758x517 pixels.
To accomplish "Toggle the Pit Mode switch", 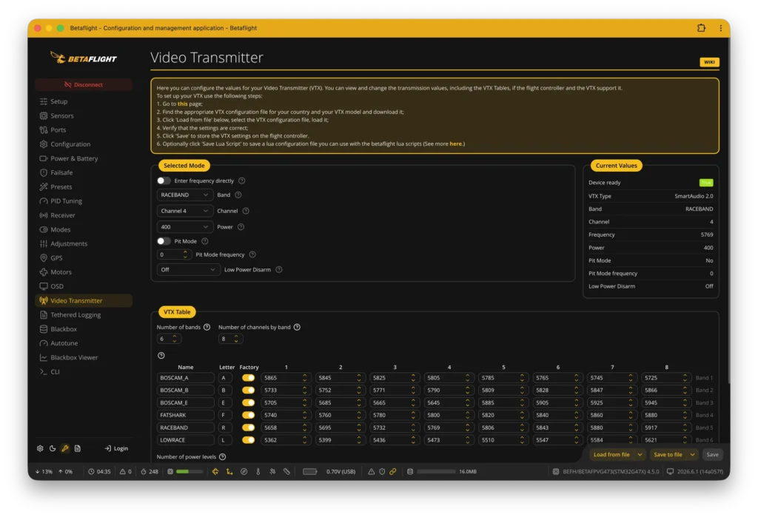I will click(x=164, y=241).
